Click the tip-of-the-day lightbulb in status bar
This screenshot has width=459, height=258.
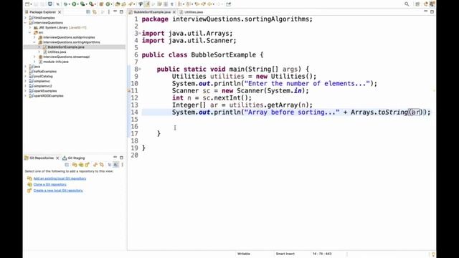pyautogui.click(x=433, y=254)
